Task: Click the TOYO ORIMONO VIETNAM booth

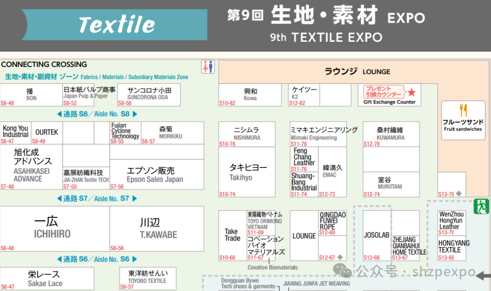Action: (x=261, y=223)
